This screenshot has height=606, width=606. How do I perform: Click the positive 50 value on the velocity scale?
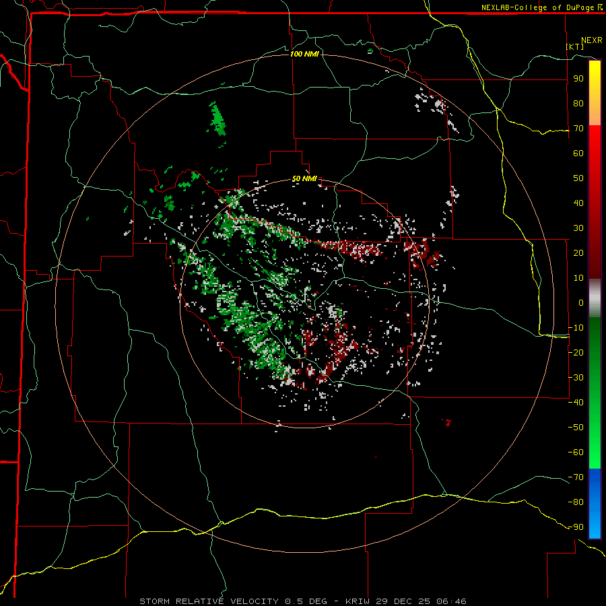coord(578,178)
